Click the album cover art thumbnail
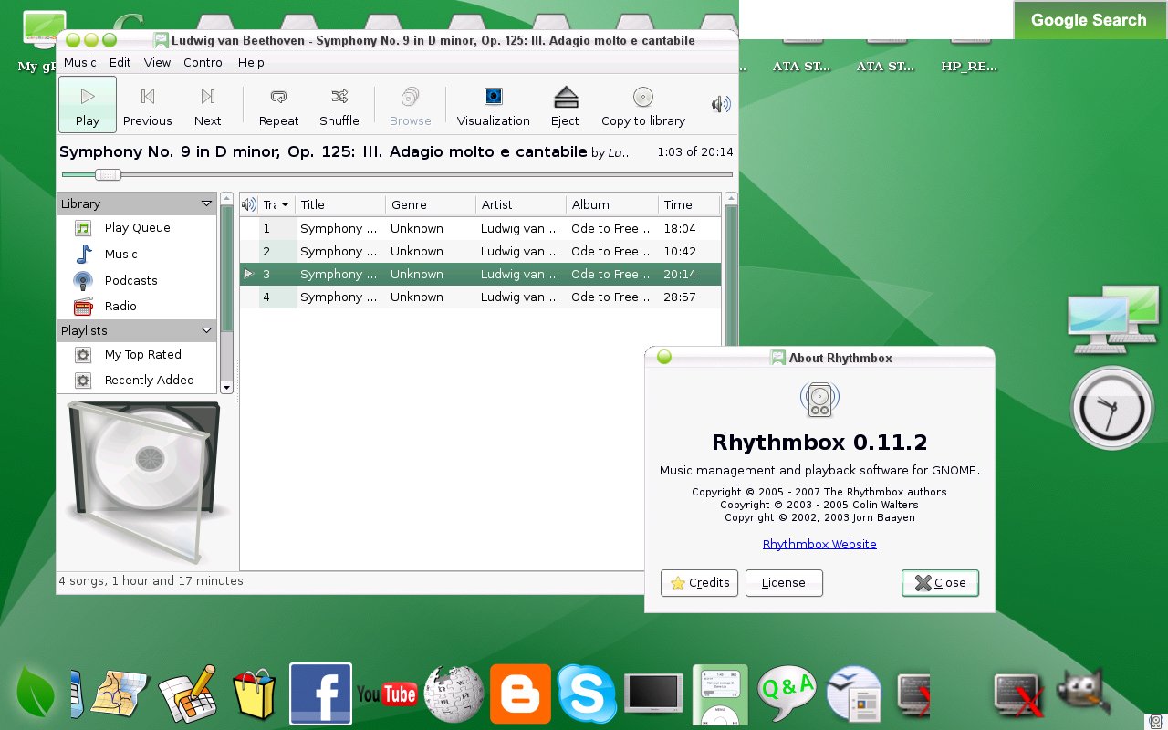 click(143, 483)
